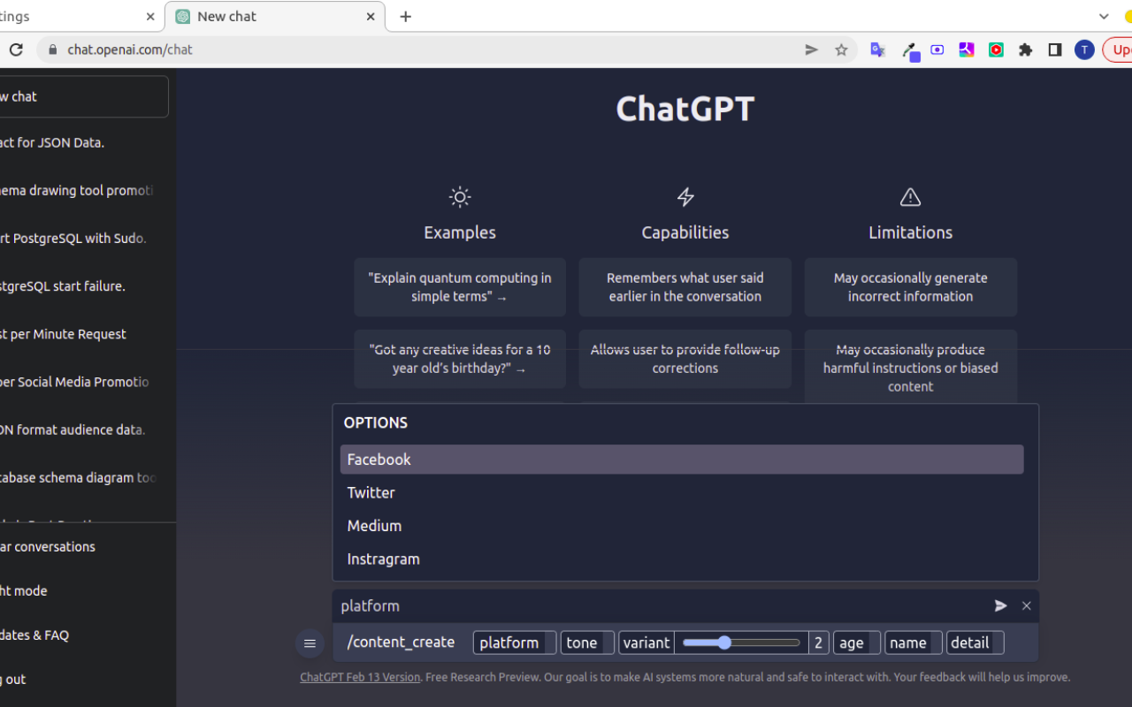The height and width of the screenshot is (707, 1132).
Task: Click the detail parameter chip
Action: click(975, 642)
